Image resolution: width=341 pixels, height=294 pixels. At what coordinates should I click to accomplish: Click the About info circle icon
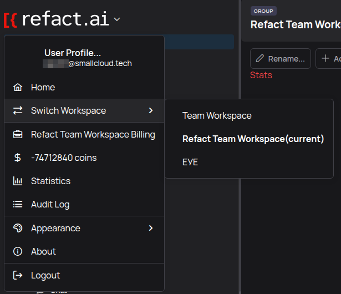[18, 251]
